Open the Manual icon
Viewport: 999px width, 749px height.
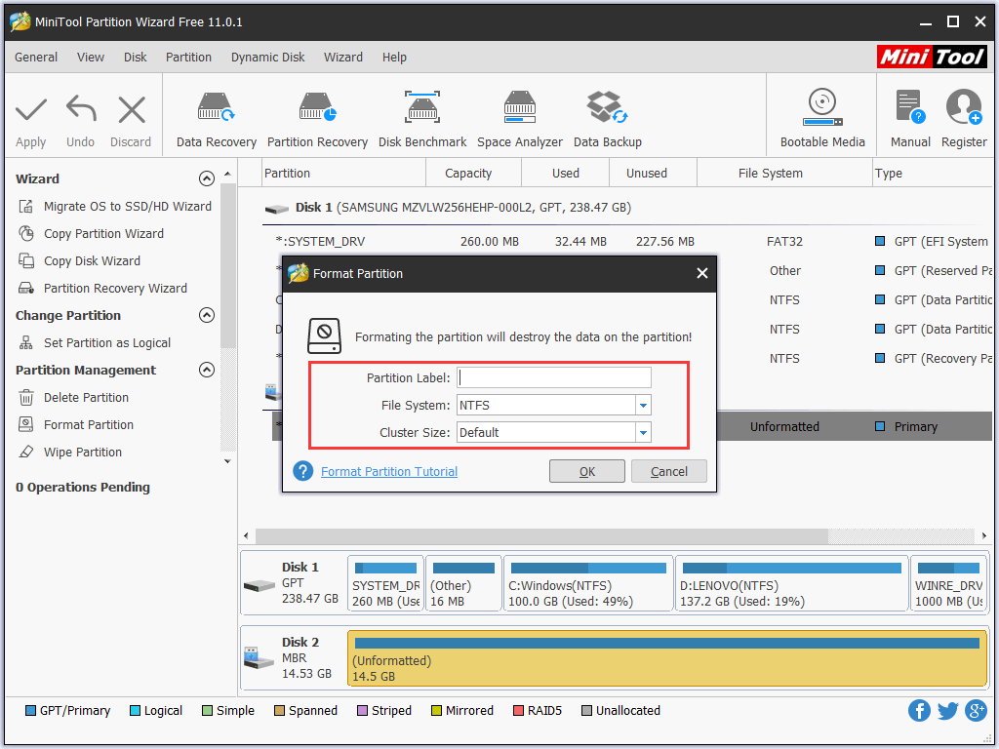[x=910, y=106]
